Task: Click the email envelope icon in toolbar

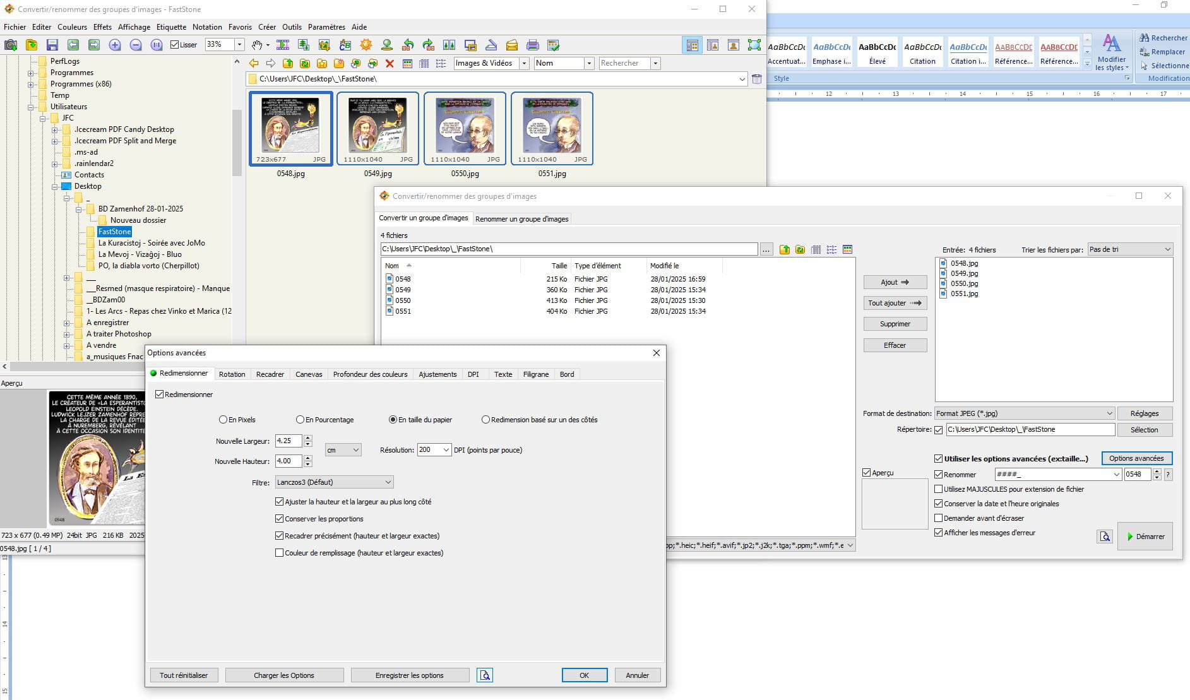Action: [x=512, y=45]
